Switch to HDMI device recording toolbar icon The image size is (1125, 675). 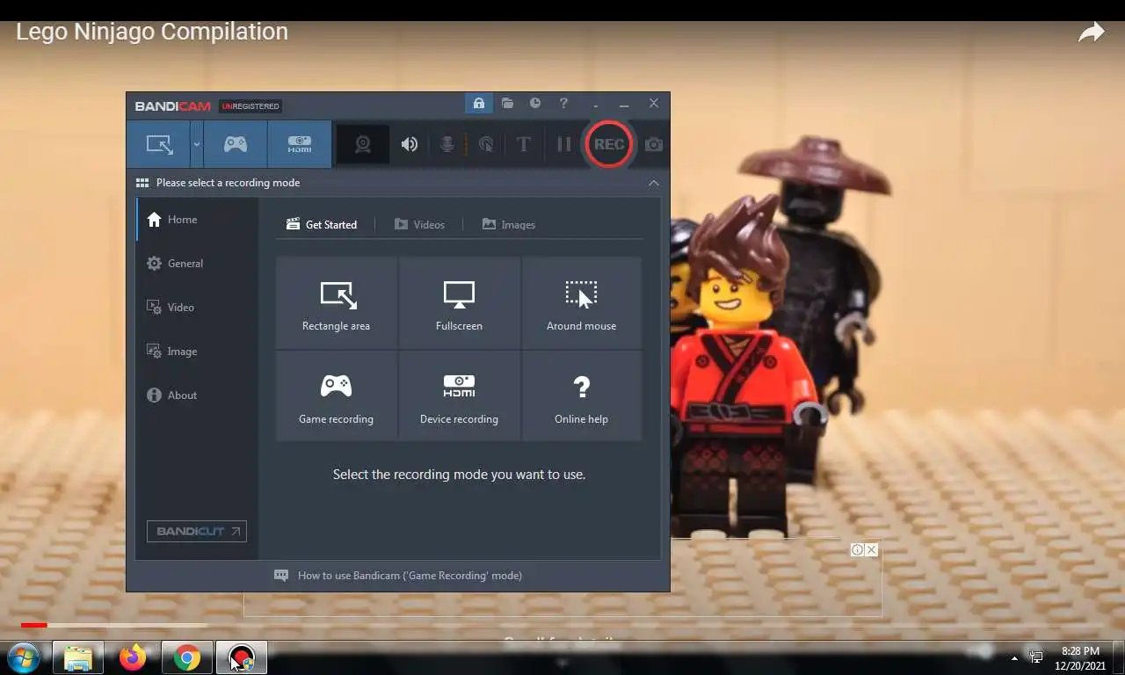[300, 144]
